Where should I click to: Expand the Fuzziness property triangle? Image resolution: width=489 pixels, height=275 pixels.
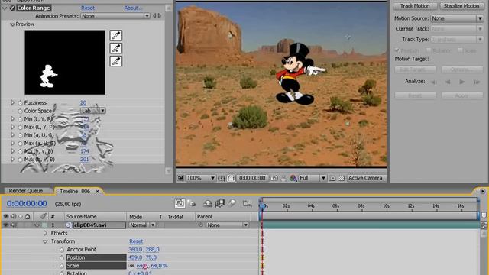coord(12,102)
